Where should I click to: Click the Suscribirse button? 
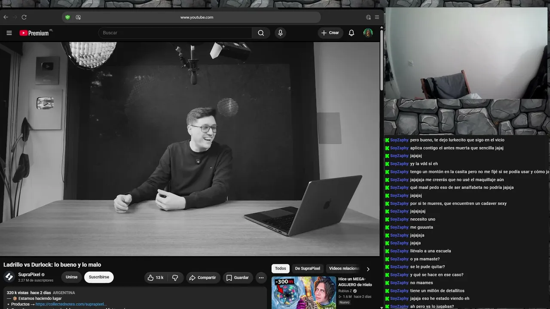(99, 277)
